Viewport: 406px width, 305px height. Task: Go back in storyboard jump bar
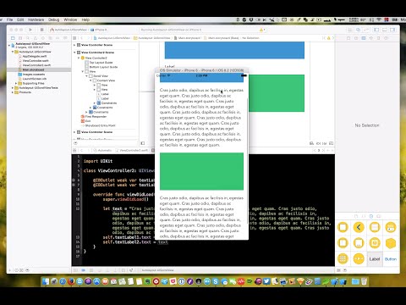[82, 38]
